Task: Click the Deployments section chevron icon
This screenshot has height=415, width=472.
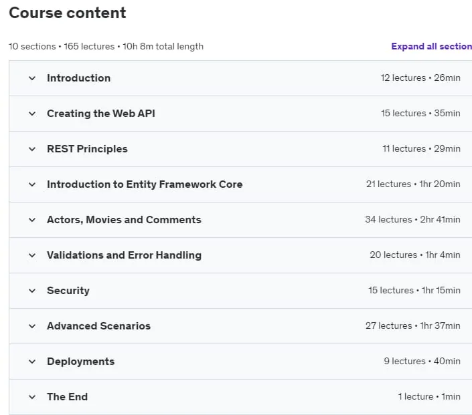Action: 32,362
